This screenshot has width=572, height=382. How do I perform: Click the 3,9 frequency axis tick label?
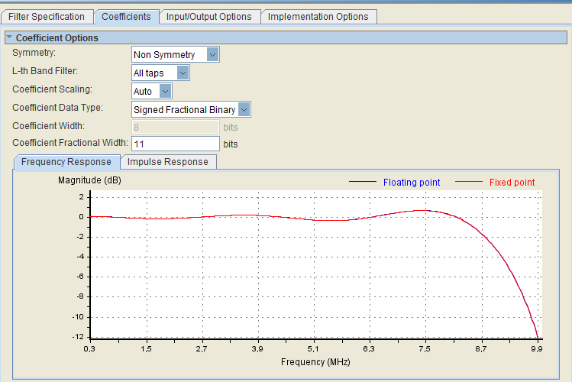point(257,349)
